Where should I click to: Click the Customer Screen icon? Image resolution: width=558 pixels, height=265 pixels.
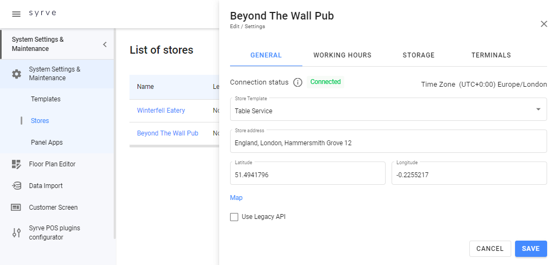click(x=16, y=208)
